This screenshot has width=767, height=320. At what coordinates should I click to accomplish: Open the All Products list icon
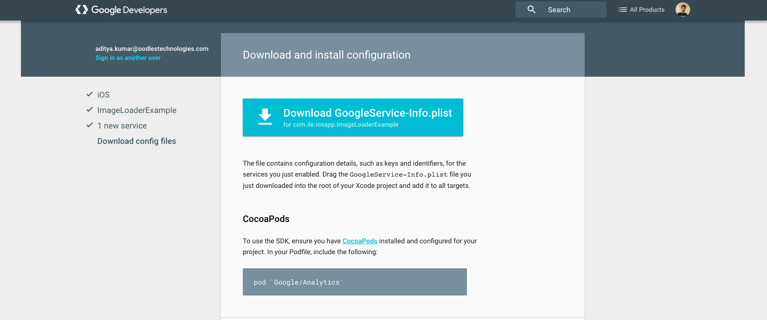click(x=622, y=10)
